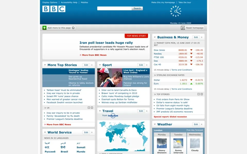The height and width of the screenshot is (154, 247).
Task: Click the green plus Add more icon
Action: (45, 28)
